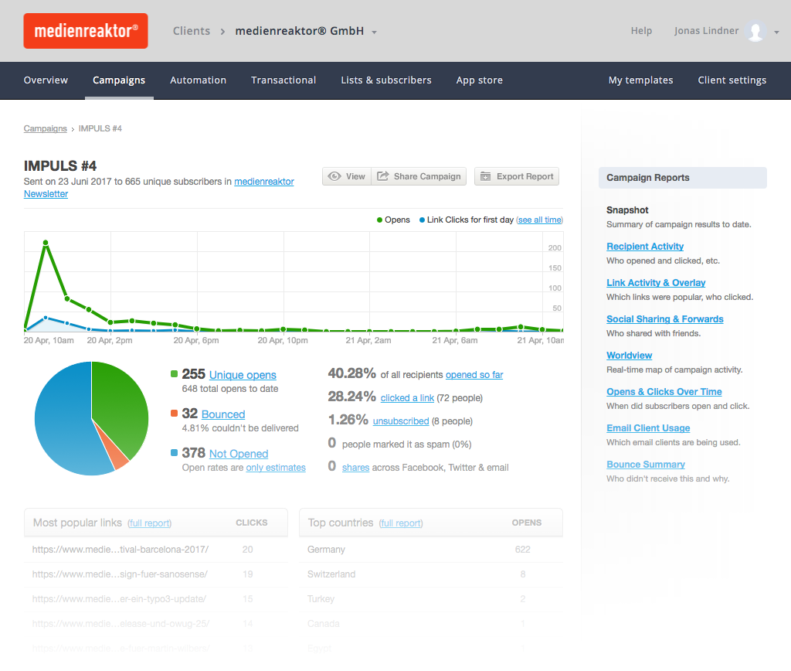Image resolution: width=791 pixels, height=671 pixels.
Task: Open the Jonas Lindner avatar icon
Action: [x=755, y=31]
